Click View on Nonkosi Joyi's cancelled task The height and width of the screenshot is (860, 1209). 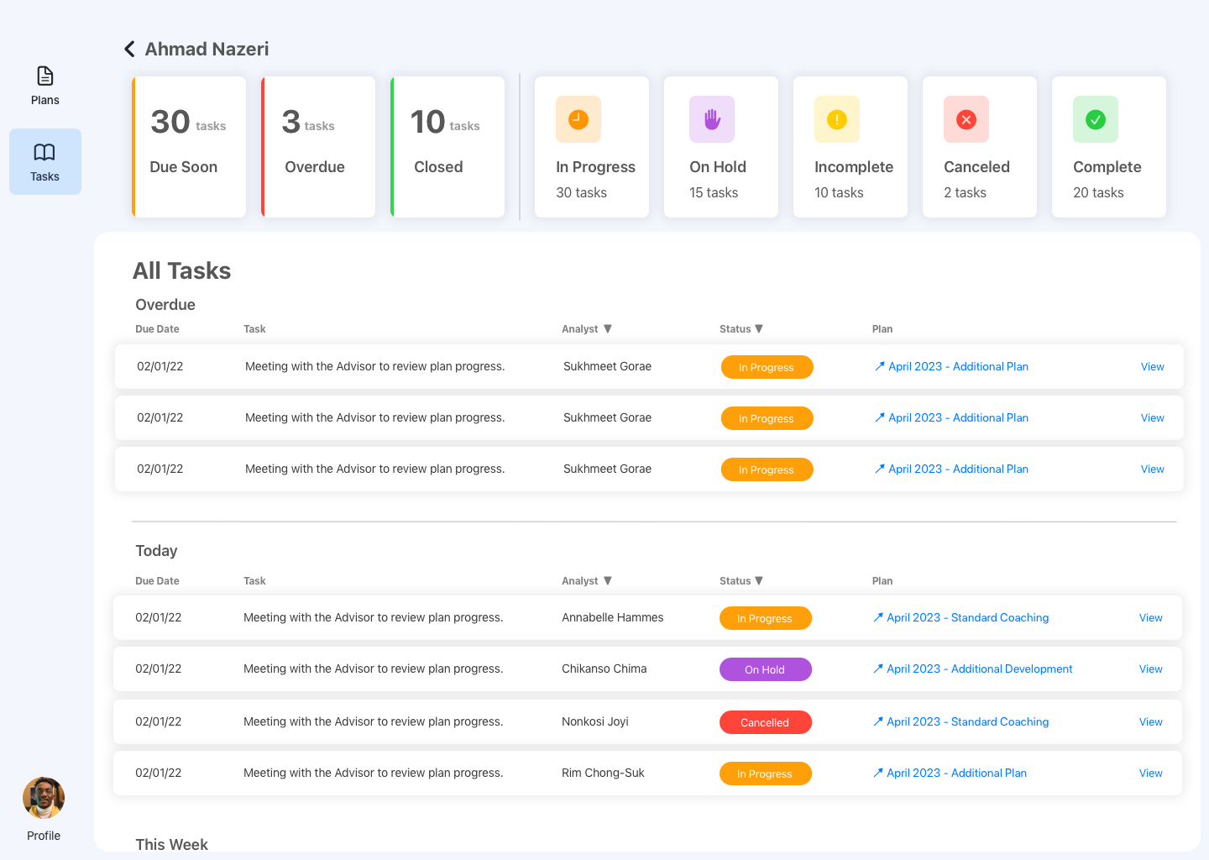1150,721
